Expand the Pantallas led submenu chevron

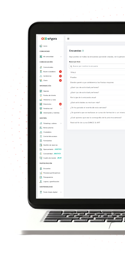click(x=61, y=109)
